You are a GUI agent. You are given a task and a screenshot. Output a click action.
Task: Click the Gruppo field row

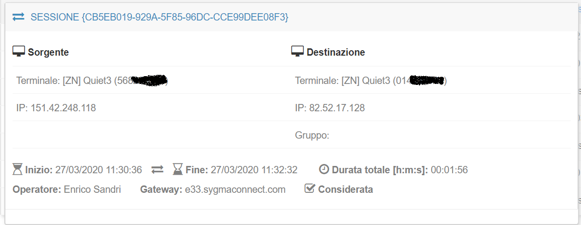(x=312, y=135)
